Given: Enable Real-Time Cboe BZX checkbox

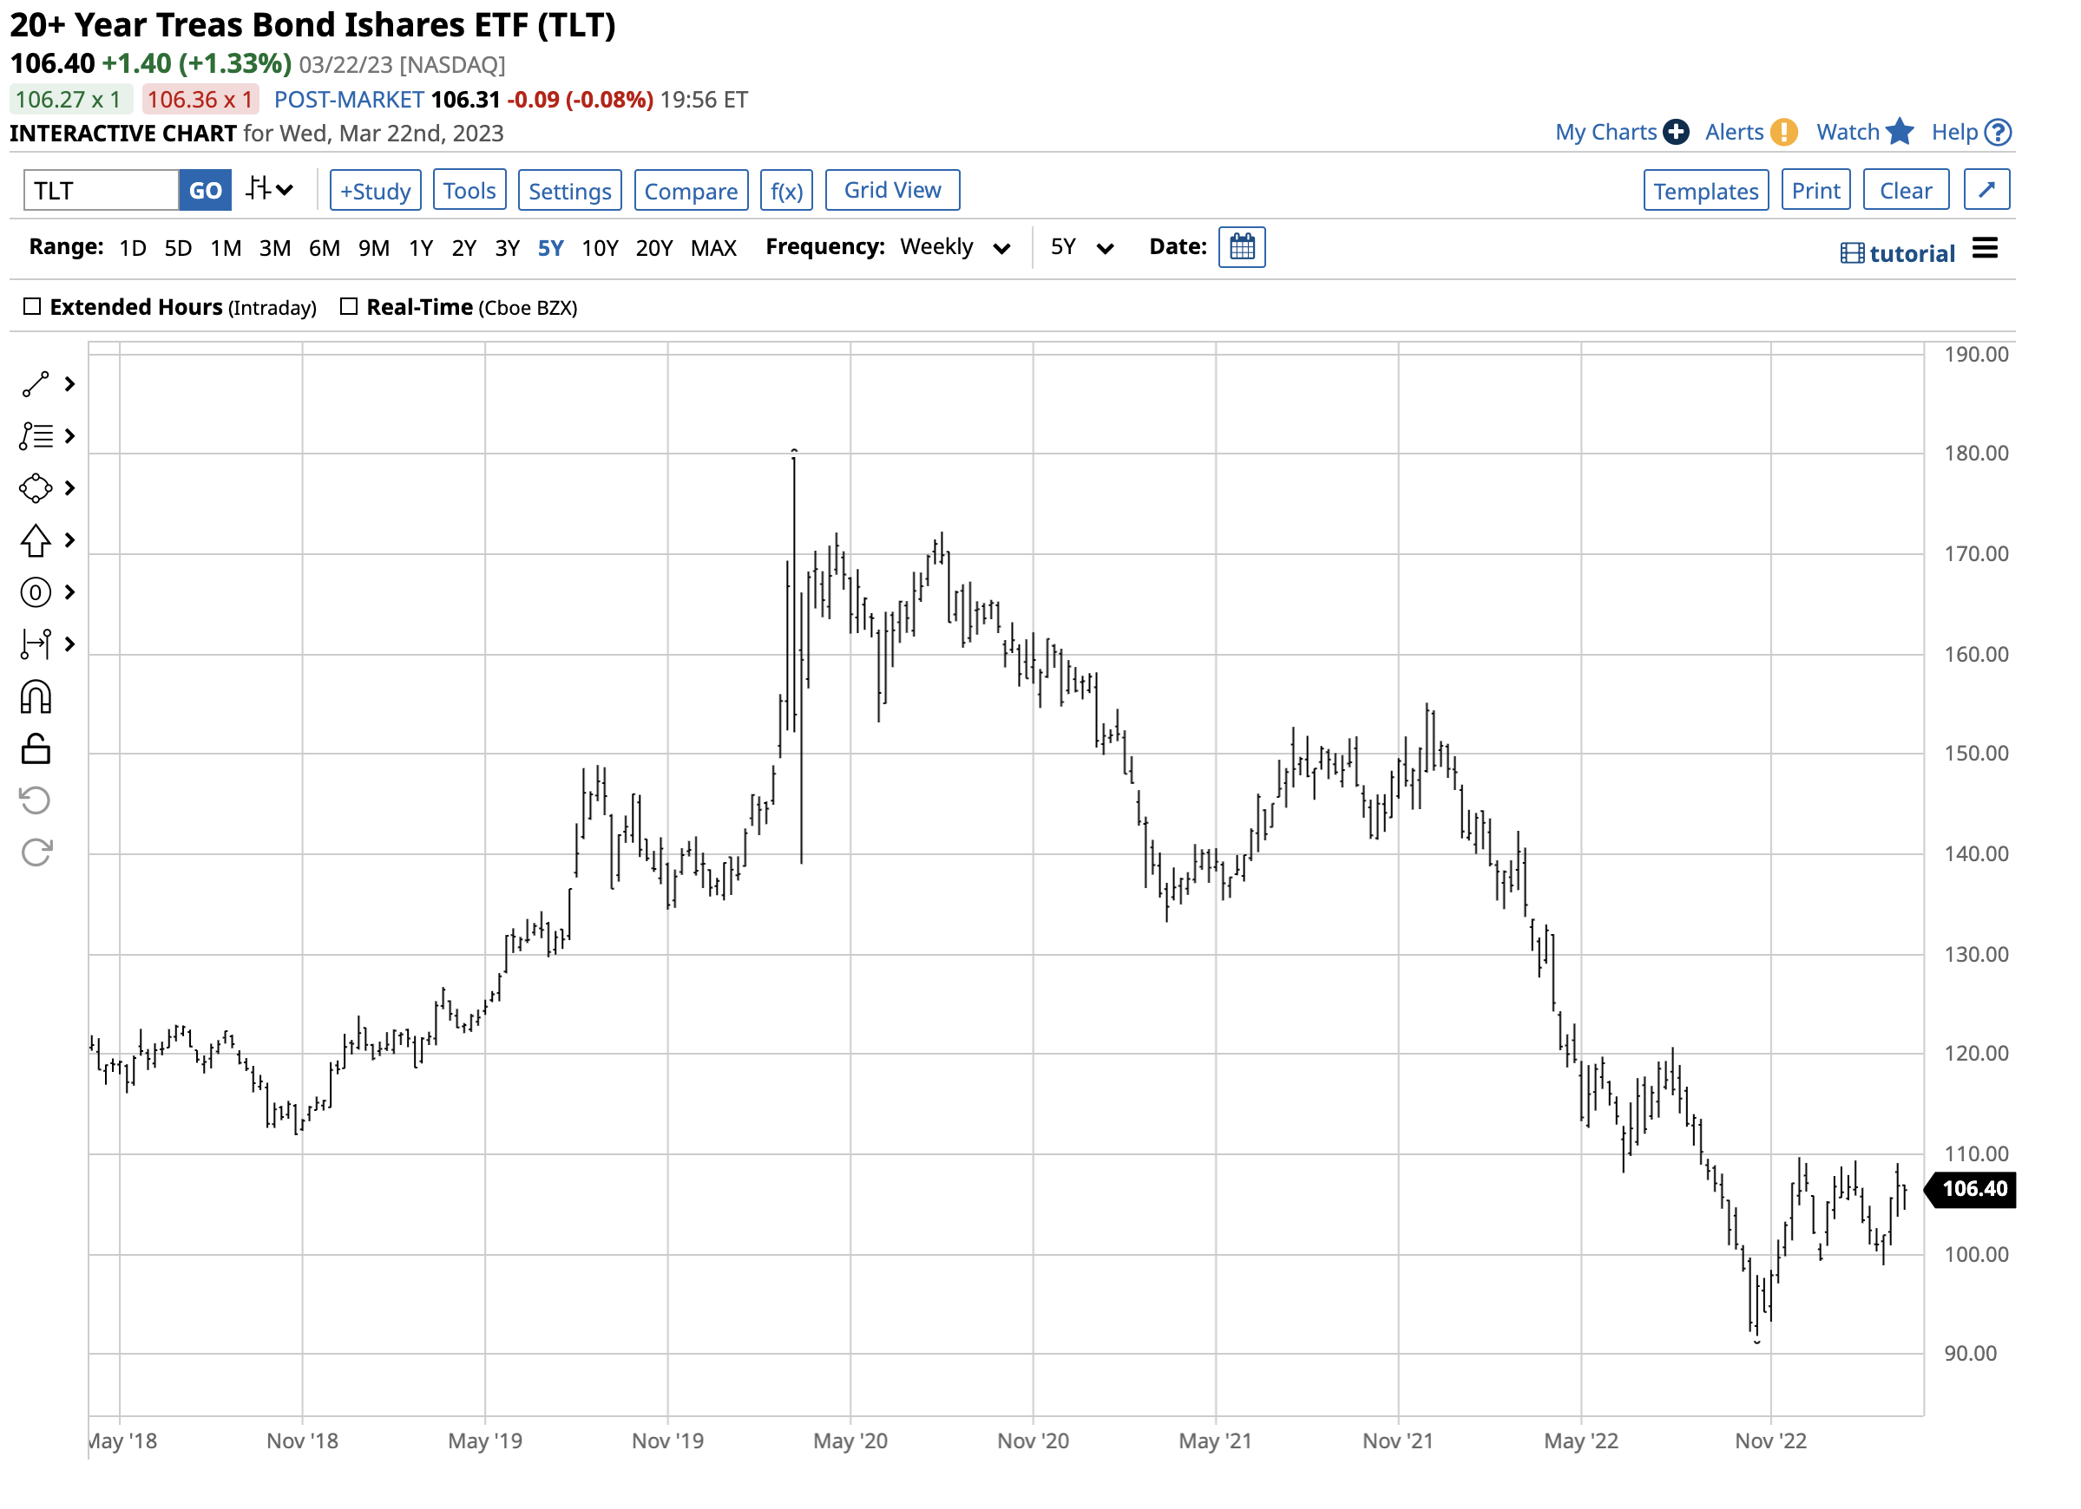Looking at the screenshot, I should coord(349,307).
